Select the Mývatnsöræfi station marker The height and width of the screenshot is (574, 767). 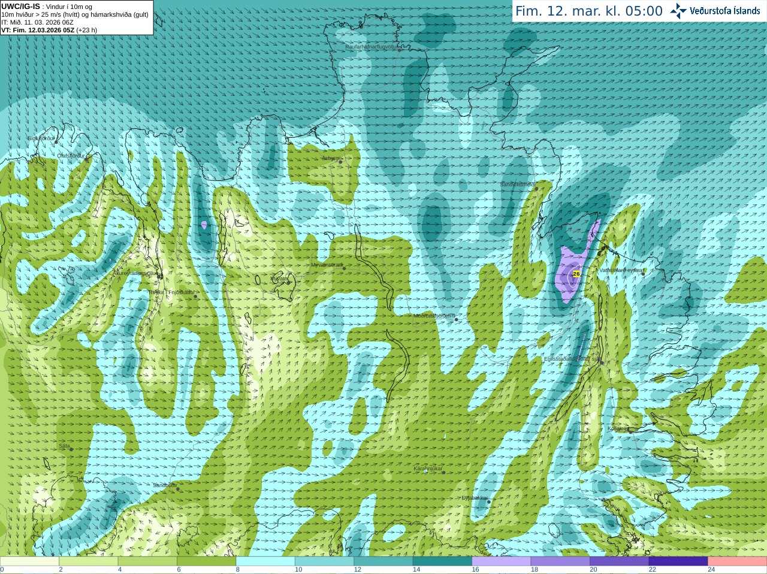coord(344,268)
